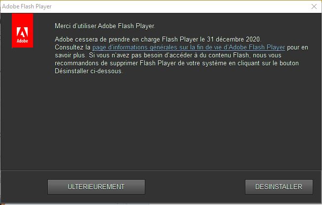Close the Adobe Flash Player dialog

(x=314, y=6)
